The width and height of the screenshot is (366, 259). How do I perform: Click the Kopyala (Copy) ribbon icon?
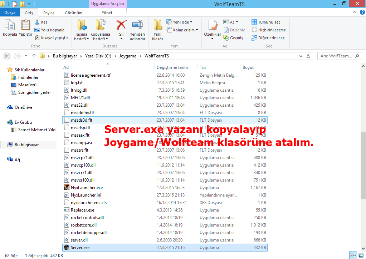click(10, 25)
